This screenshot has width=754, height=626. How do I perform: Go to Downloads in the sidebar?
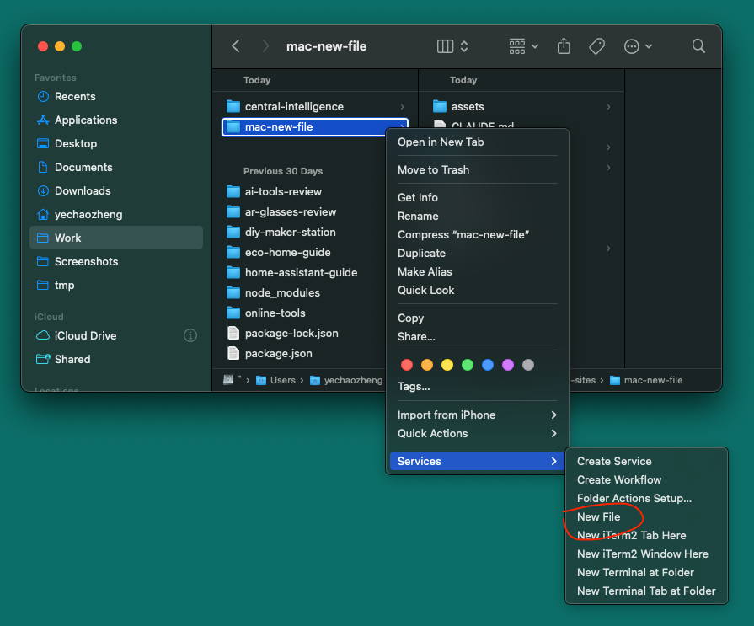click(116, 191)
